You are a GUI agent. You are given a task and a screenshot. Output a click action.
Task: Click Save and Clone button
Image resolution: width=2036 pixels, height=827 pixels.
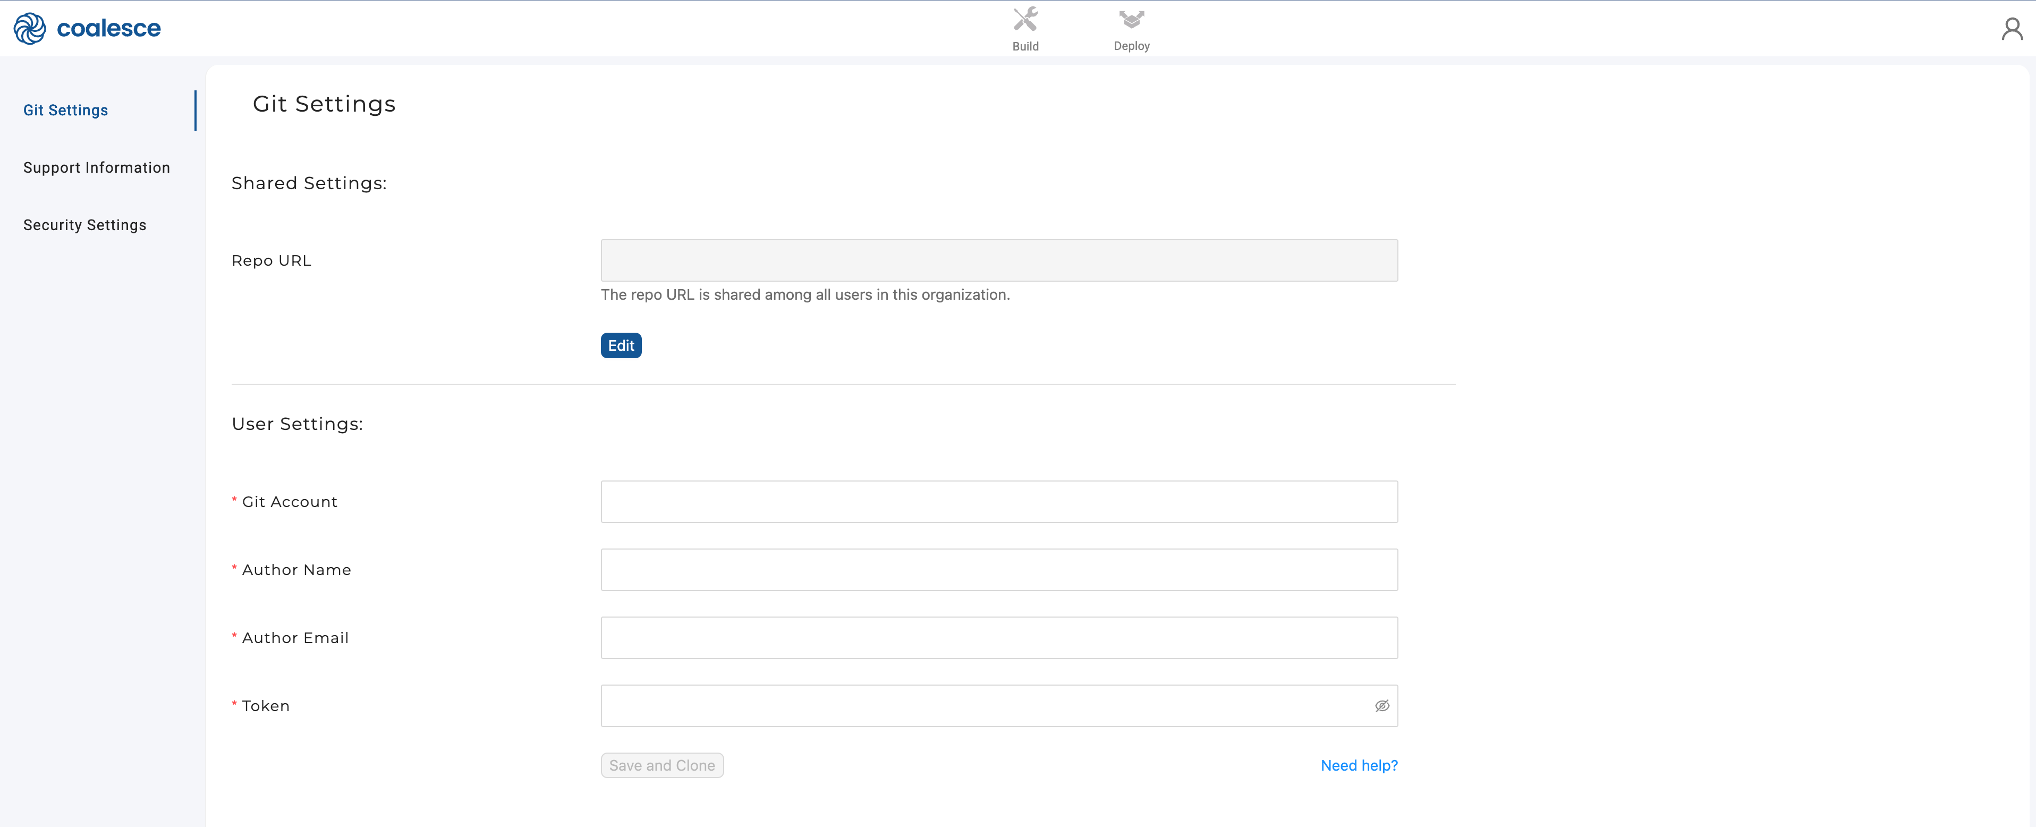coord(661,765)
